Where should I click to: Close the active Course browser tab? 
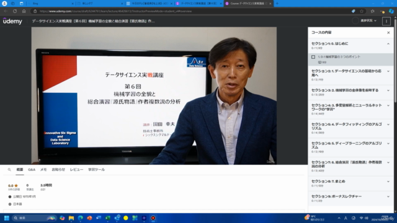pyautogui.click(x=270, y=4)
